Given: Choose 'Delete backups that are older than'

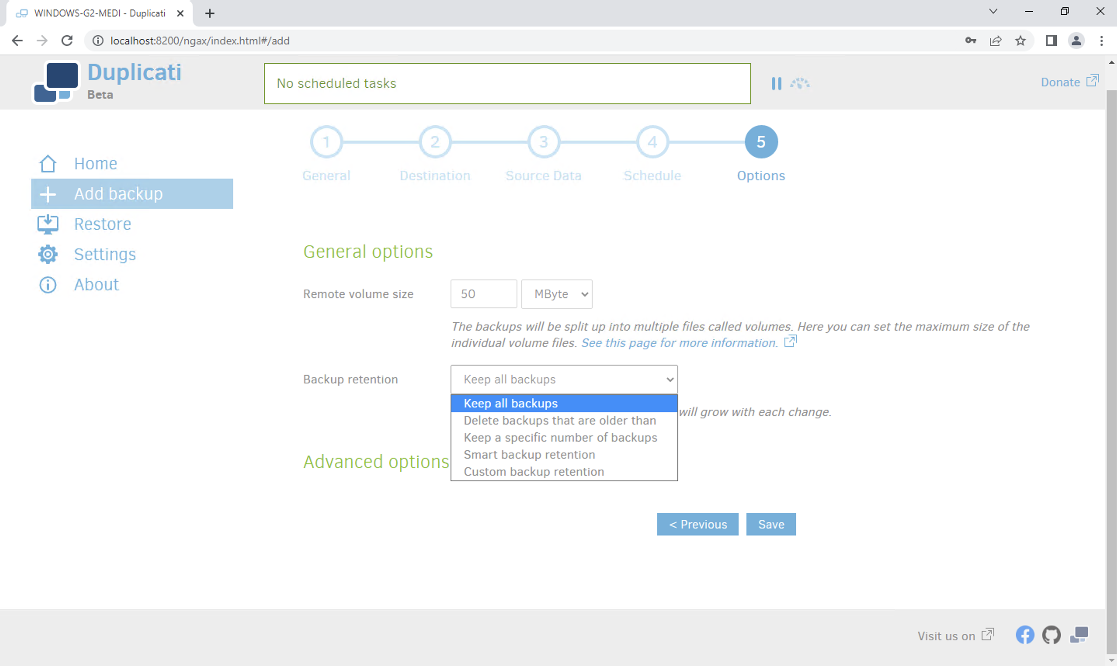Looking at the screenshot, I should (559, 420).
